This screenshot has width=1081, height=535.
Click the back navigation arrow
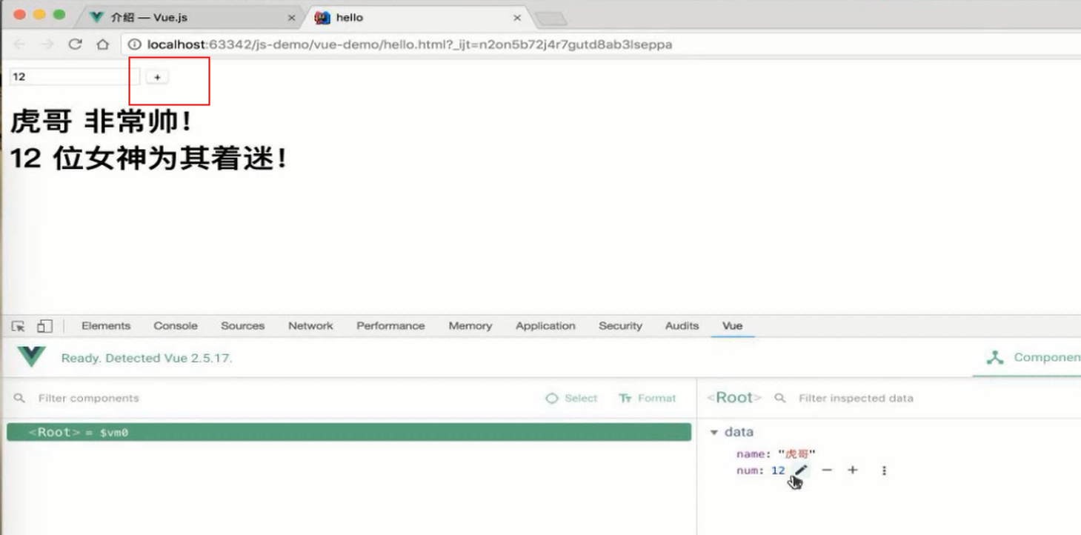point(19,44)
